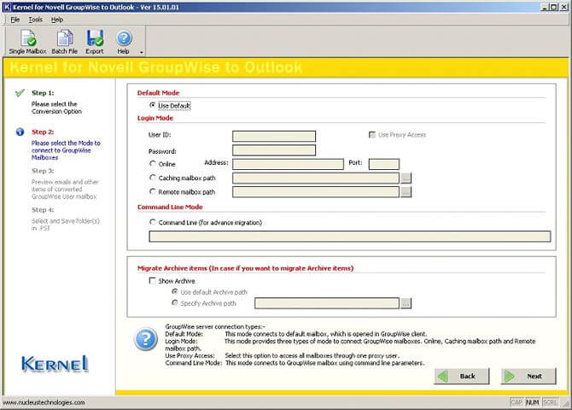Select the Online login mode

coord(153,163)
